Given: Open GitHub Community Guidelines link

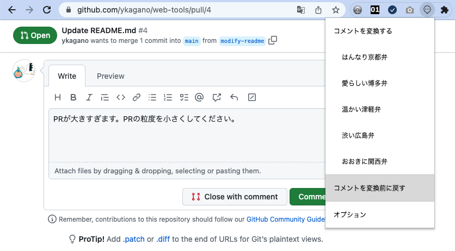Looking at the screenshot, I should tap(286, 219).
